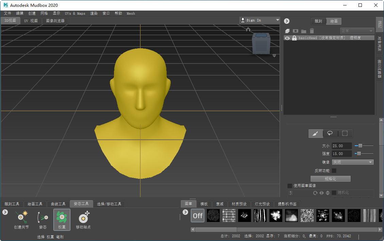Click the new layer stack icon

coord(287,31)
